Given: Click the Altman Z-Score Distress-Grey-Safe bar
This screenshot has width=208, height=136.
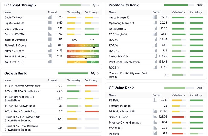Looking at the screenshot, I should pos(83,51).
